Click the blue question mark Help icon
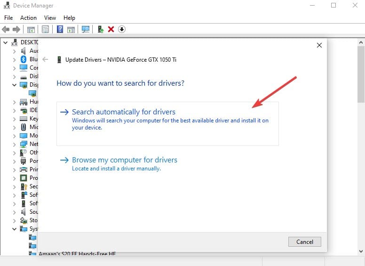The height and width of the screenshot is (266, 365). tap(60, 29)
